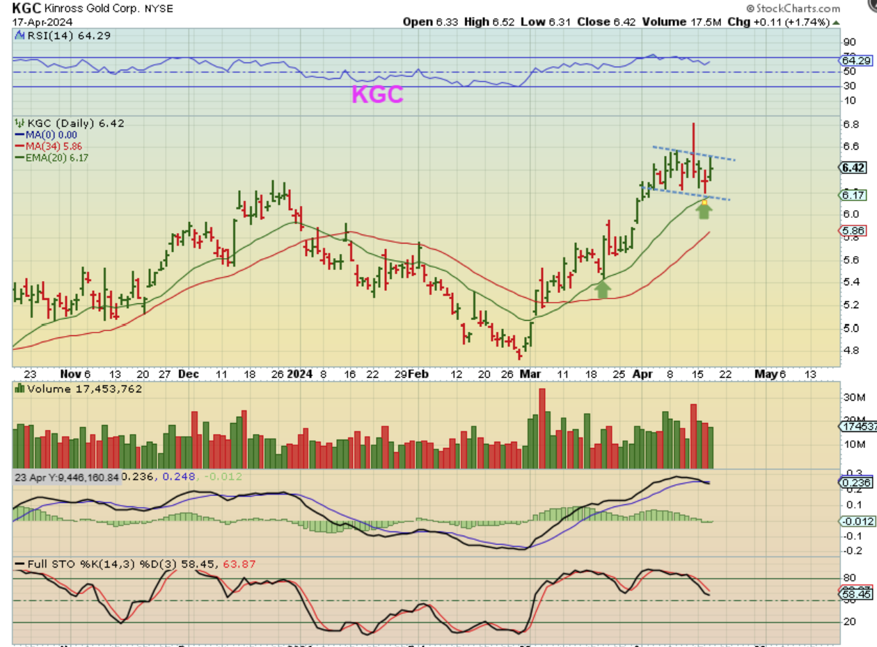This screenshot has width=877, height=647.
Task: Click the 10M label on volume axis
Action: [855, 444]
